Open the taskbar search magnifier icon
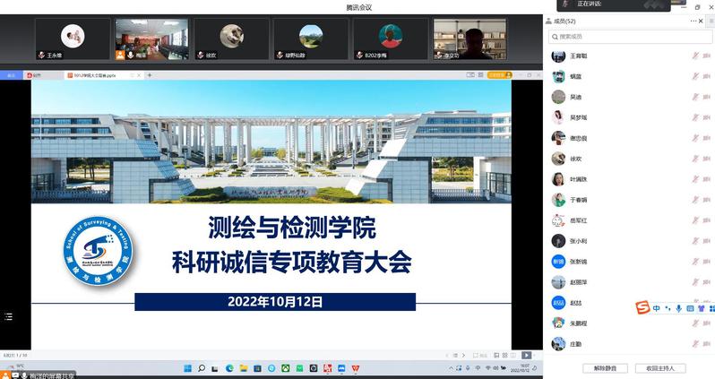The width and height of the screenshot is (715, 379). point(202,367)
